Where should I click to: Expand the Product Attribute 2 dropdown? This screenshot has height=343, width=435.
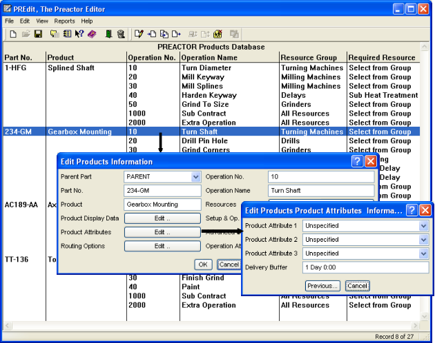point(424,240)
